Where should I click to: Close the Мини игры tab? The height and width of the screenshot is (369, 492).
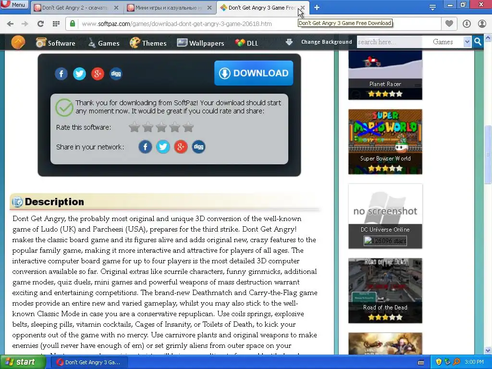[209, 8]
